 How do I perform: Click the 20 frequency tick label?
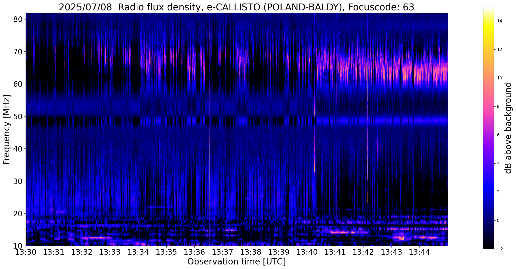tap(18, 214)
